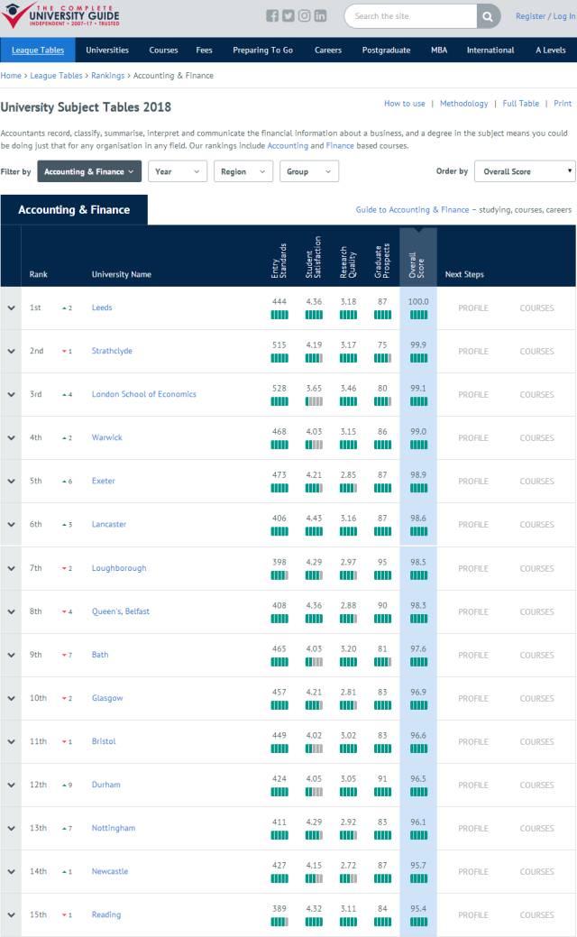Open the Leeds university link
The image size is (577, 937).
tap(102, 308)
